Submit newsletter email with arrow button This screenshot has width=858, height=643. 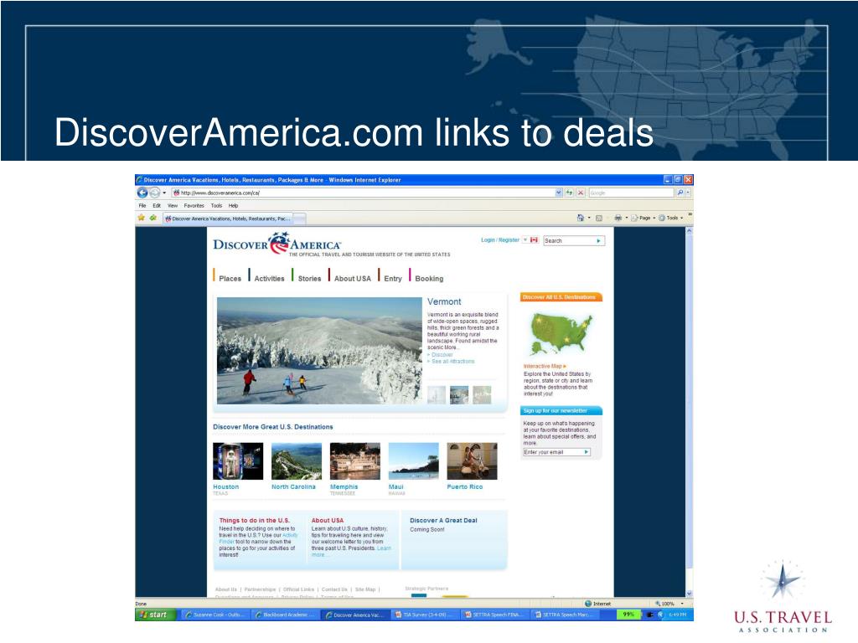pyautogui.click(x=587, y=452)
